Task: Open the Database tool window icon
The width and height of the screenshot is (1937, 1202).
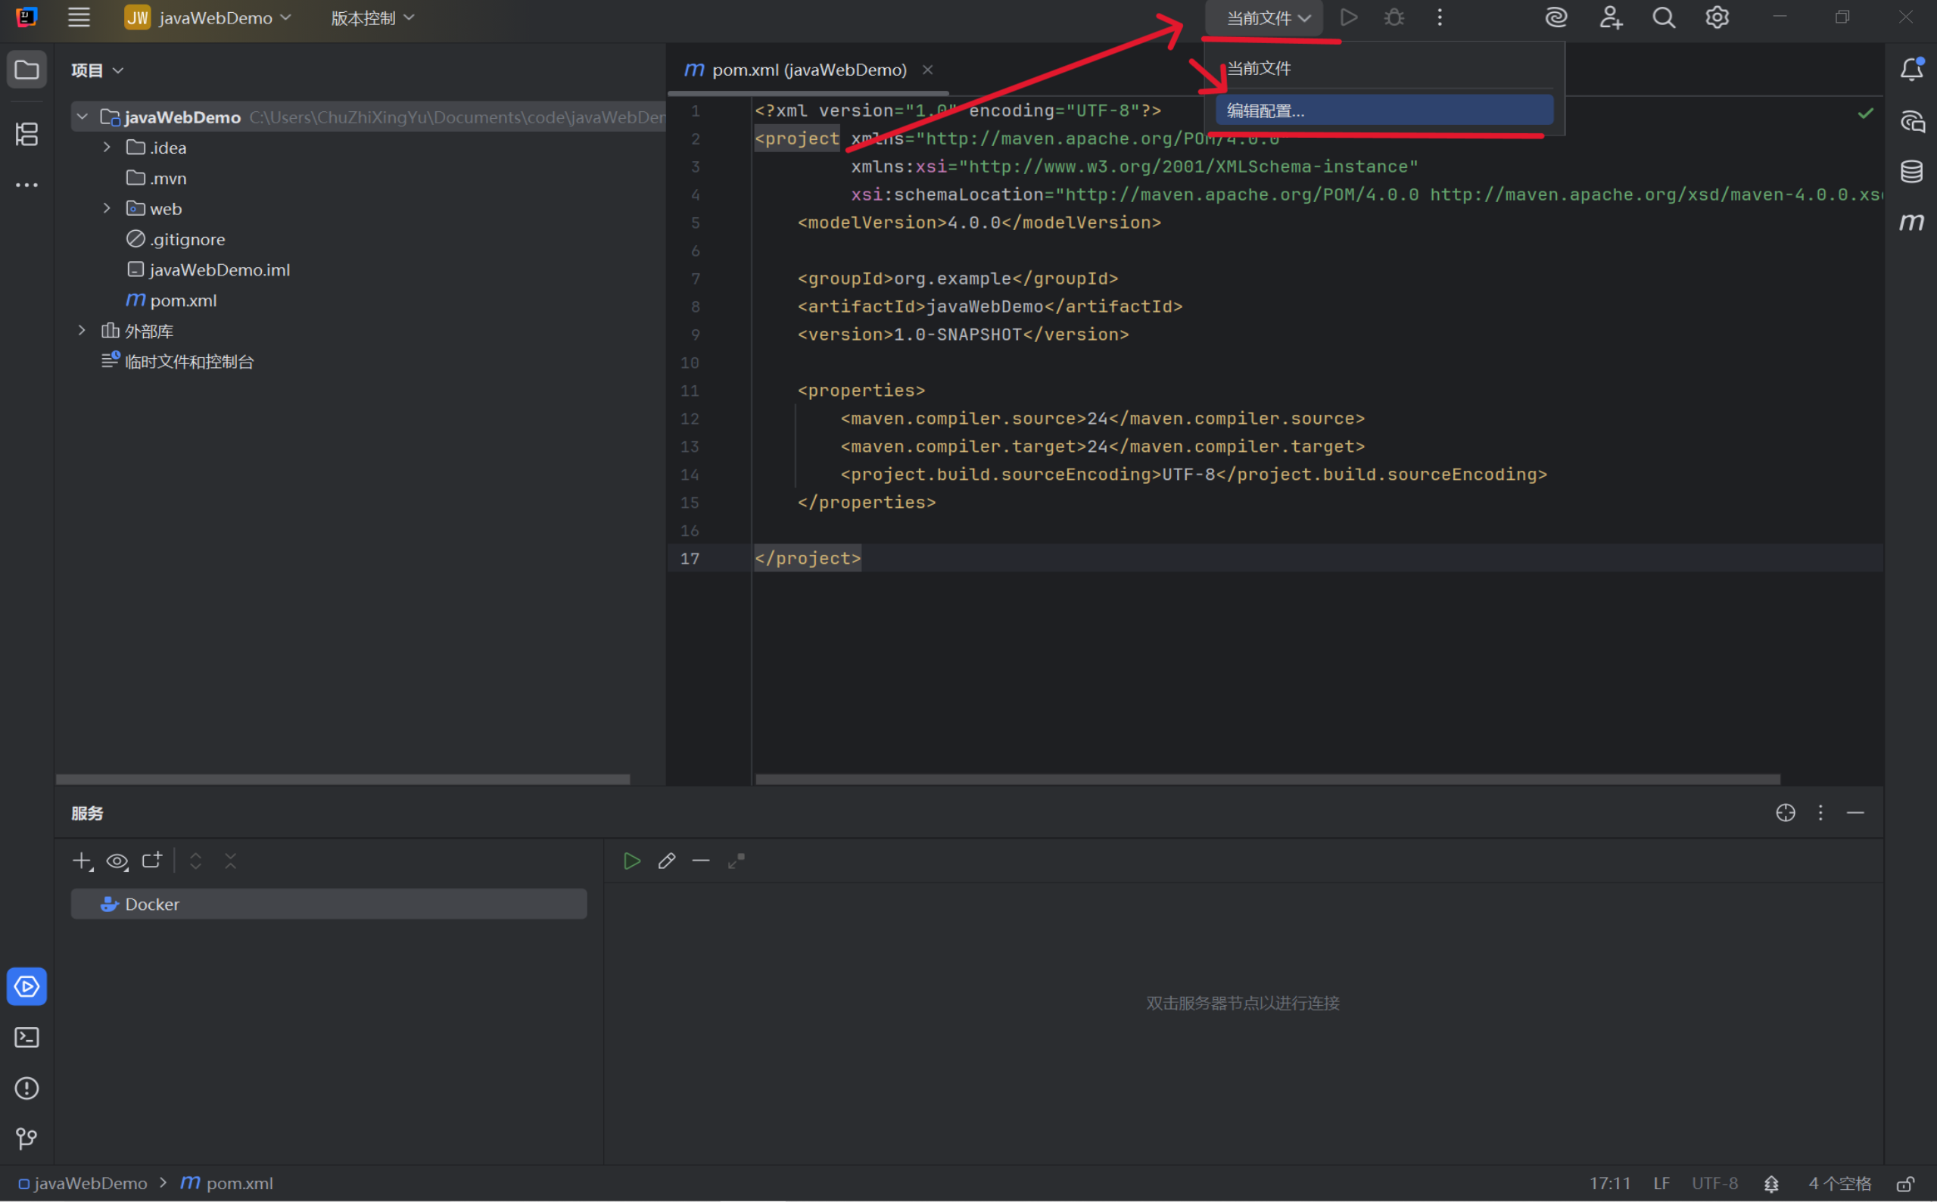Action: [x=1912, y=170]
